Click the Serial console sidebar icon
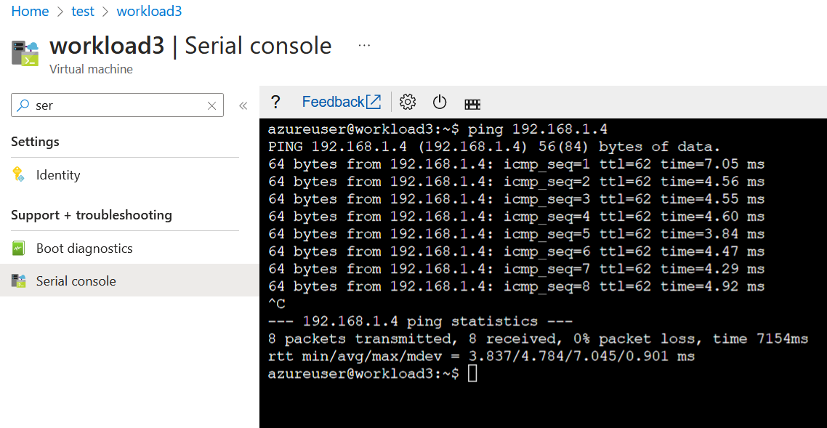Image resolution: width=827 pixels, height=428 pixels. click(x=19, y=280)
